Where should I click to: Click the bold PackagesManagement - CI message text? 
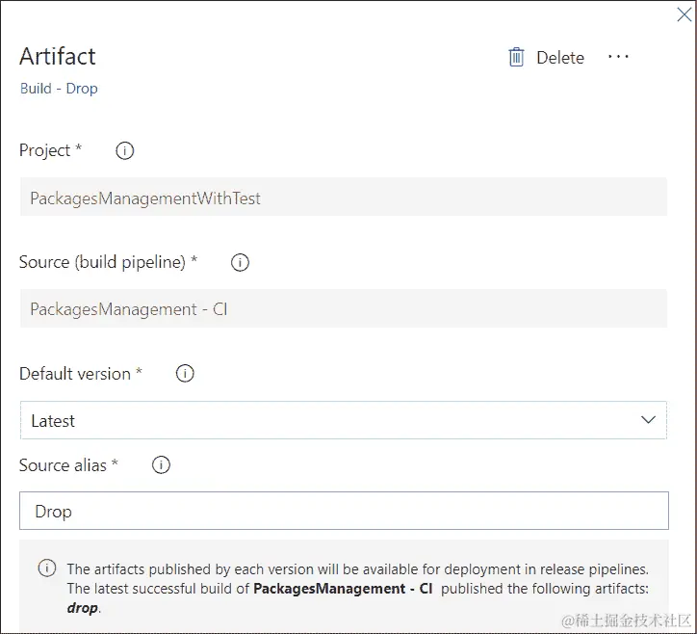click(343, 588)
